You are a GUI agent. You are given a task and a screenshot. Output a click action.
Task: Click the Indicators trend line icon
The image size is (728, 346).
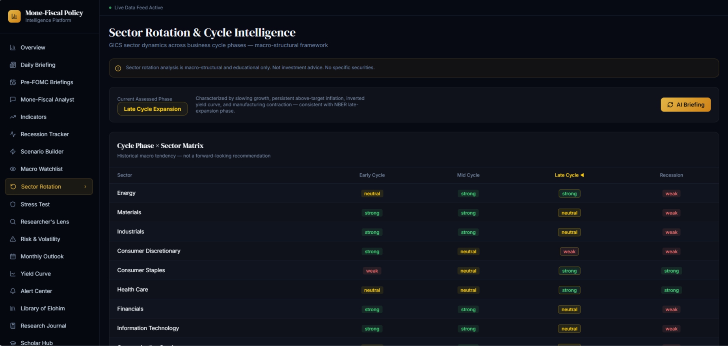tap(13, 117)
